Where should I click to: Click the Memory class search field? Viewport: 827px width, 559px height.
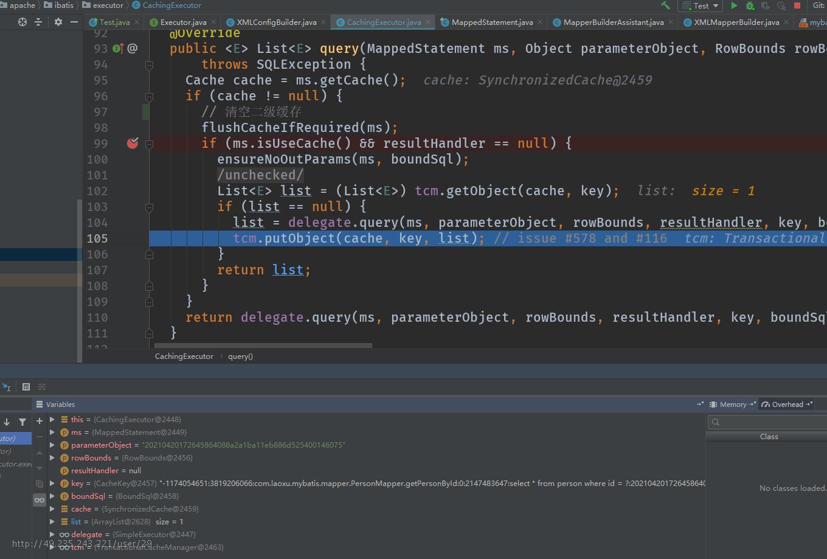point(767,422)
